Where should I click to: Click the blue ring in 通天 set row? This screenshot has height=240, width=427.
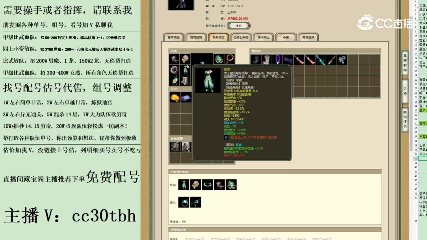(184, 202)
